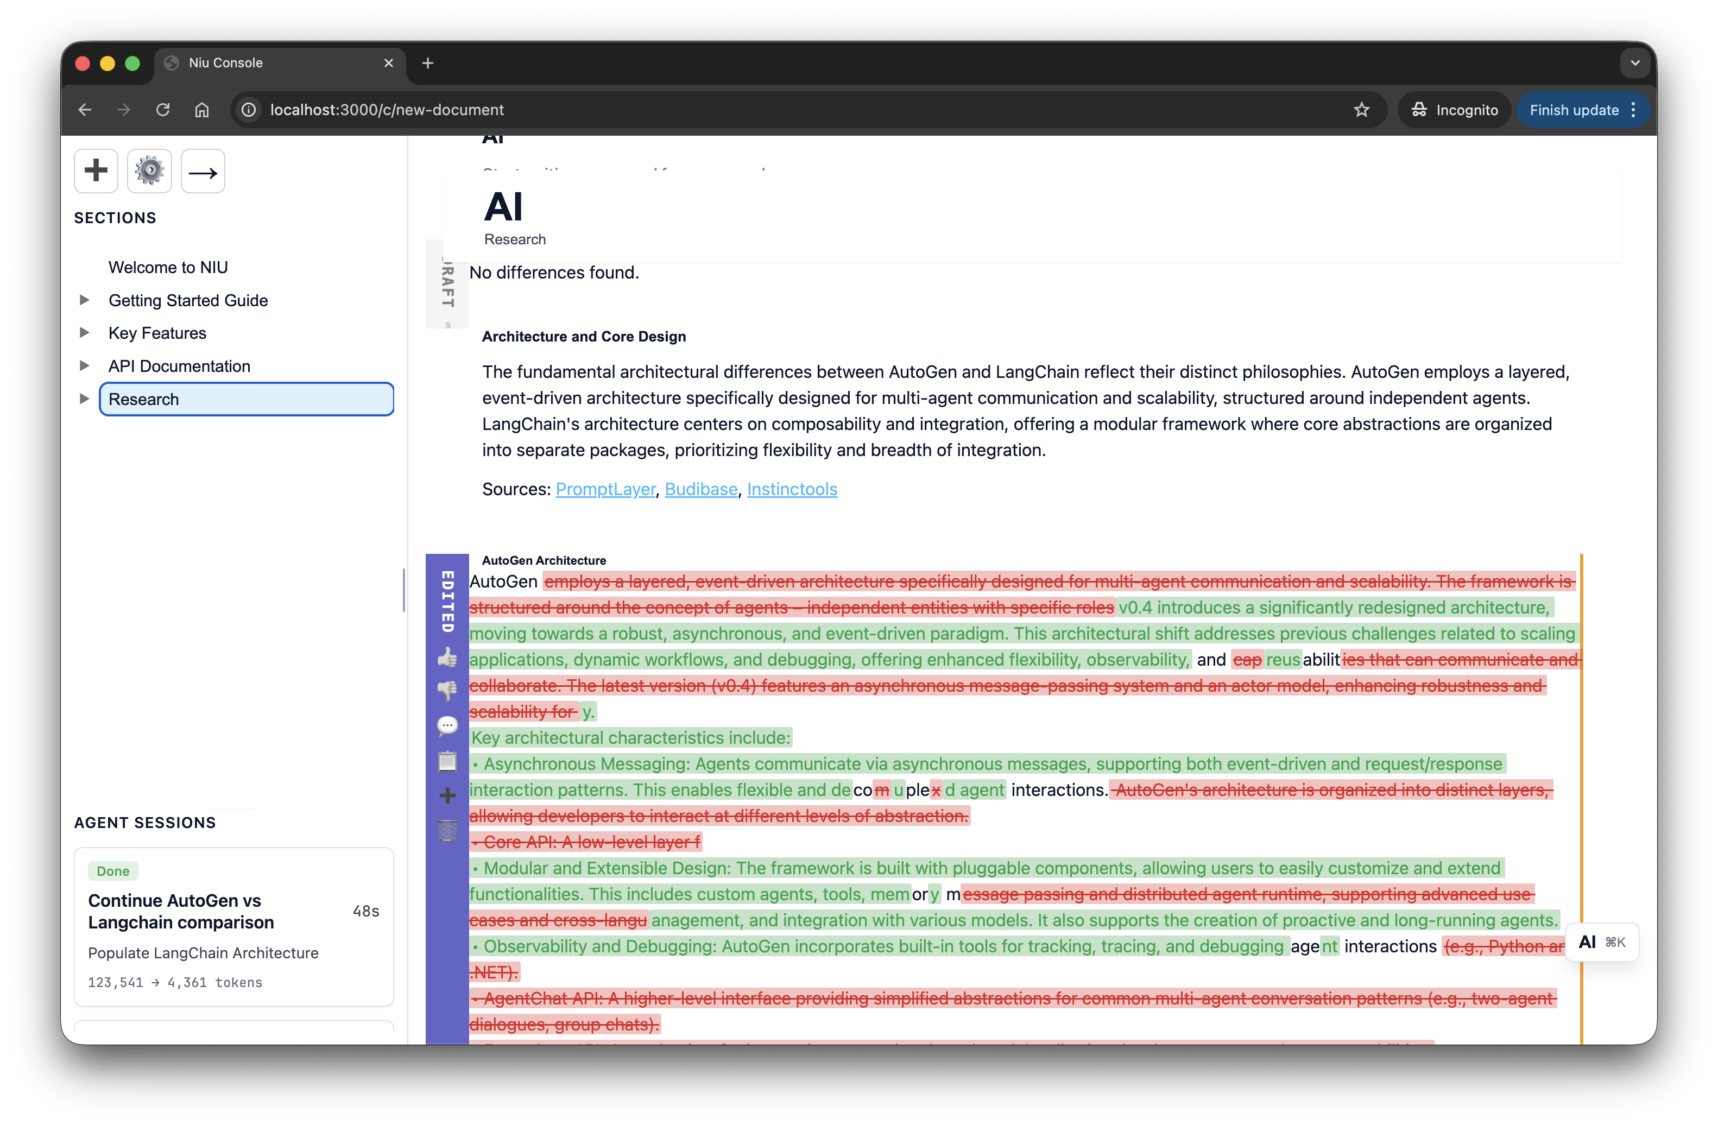
Task: Click the Architecture and Core Design heading
Action: coord(584,336)
